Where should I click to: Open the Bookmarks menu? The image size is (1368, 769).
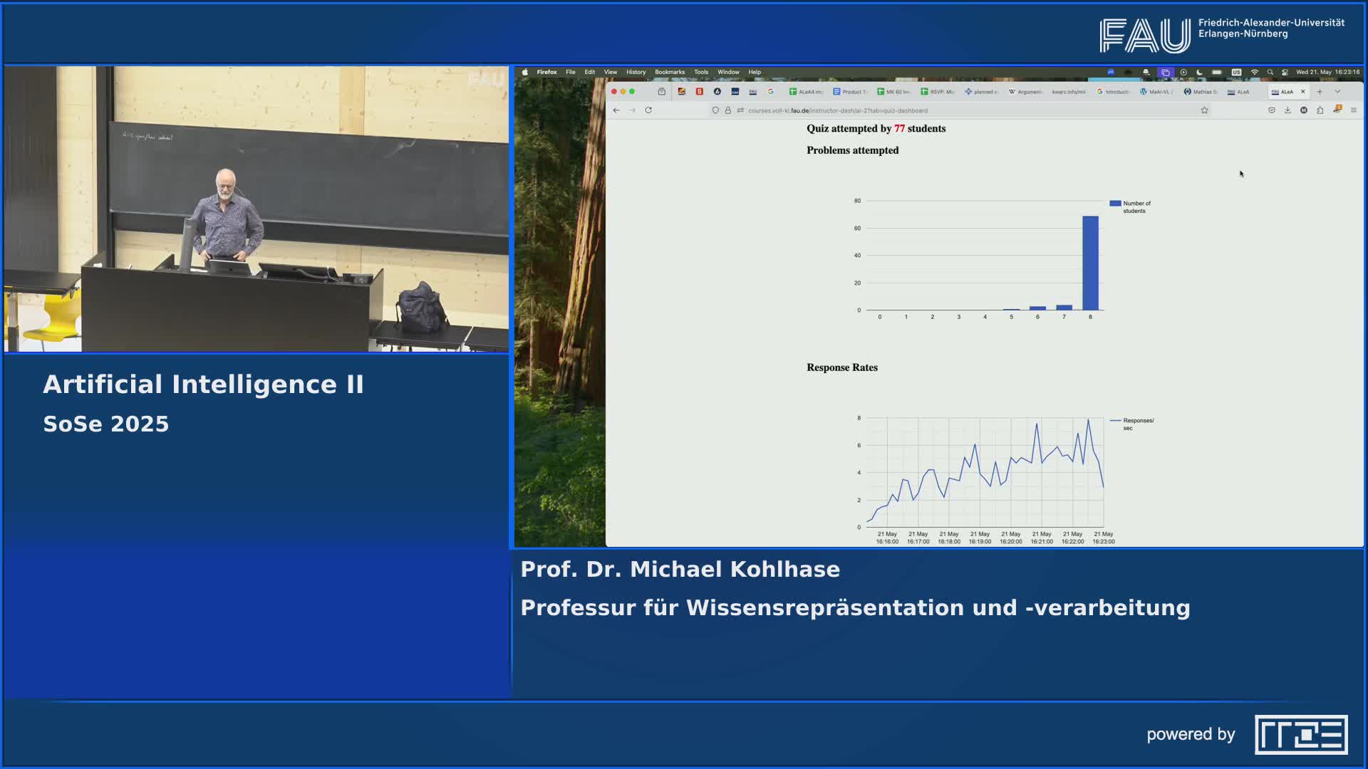[669, 72]
